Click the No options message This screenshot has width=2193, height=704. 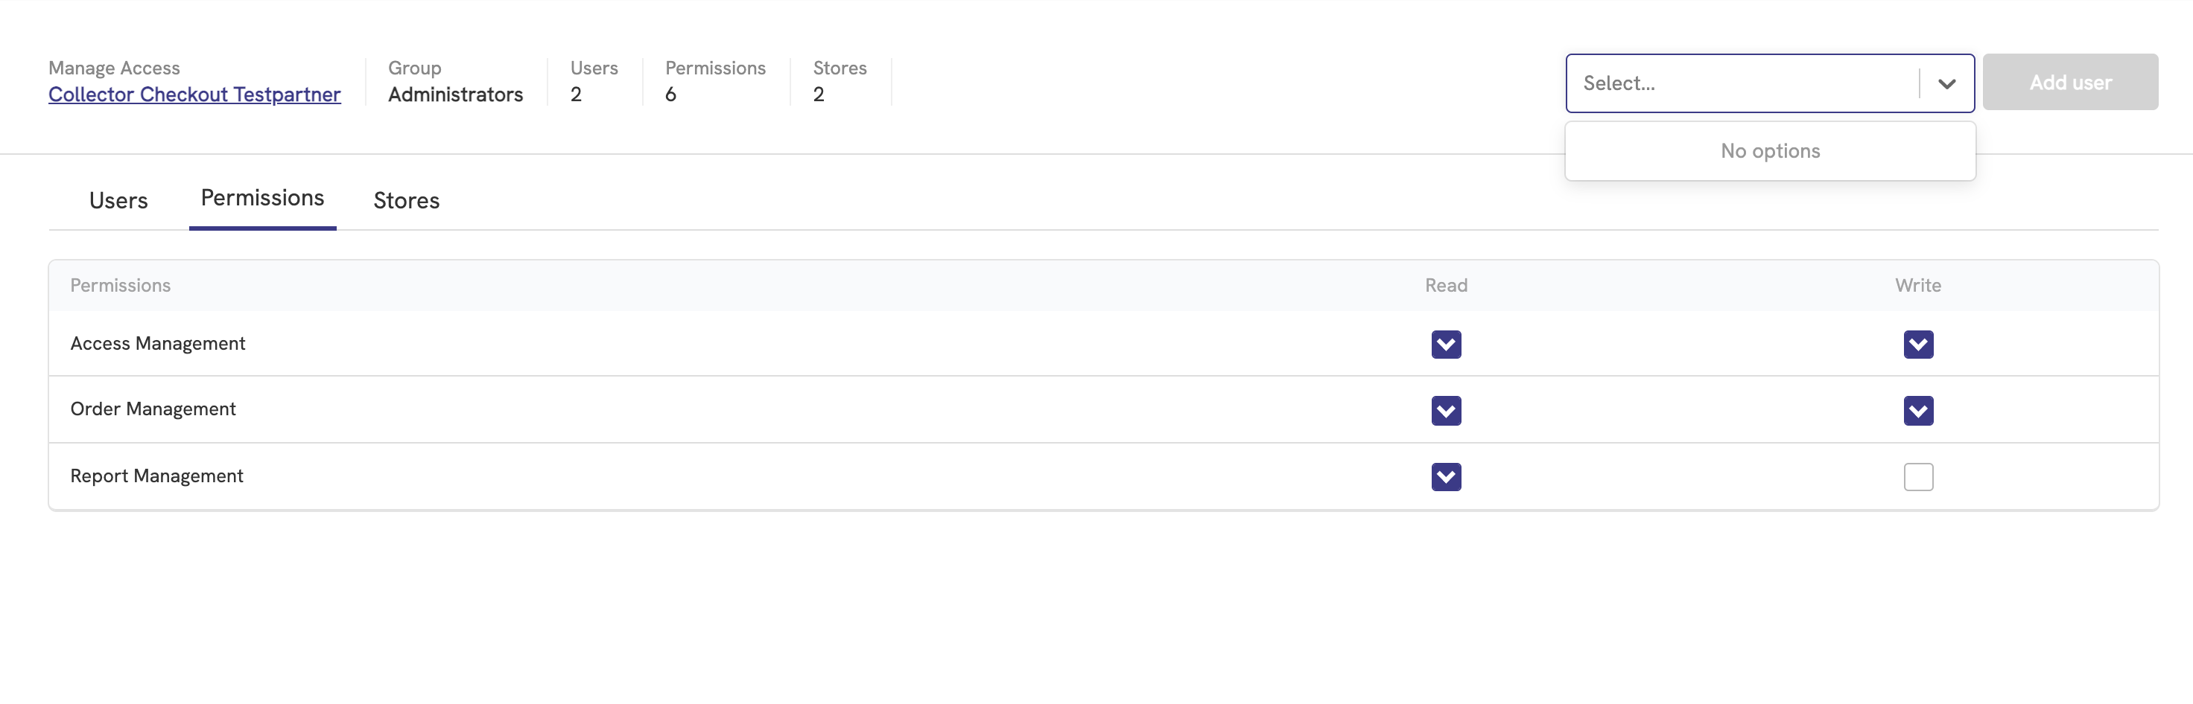click(1770, 151)
